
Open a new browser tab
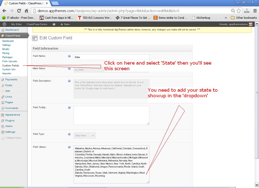pos(55,3)
